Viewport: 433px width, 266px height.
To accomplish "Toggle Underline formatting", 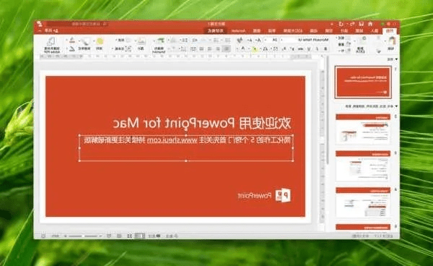I will 309,48.
